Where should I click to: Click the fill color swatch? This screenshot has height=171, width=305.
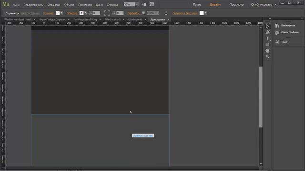[x=58, y=13]
